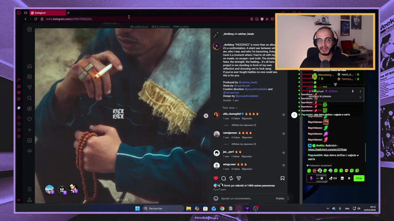Open the pinned message three-dot options

(360, 91)
